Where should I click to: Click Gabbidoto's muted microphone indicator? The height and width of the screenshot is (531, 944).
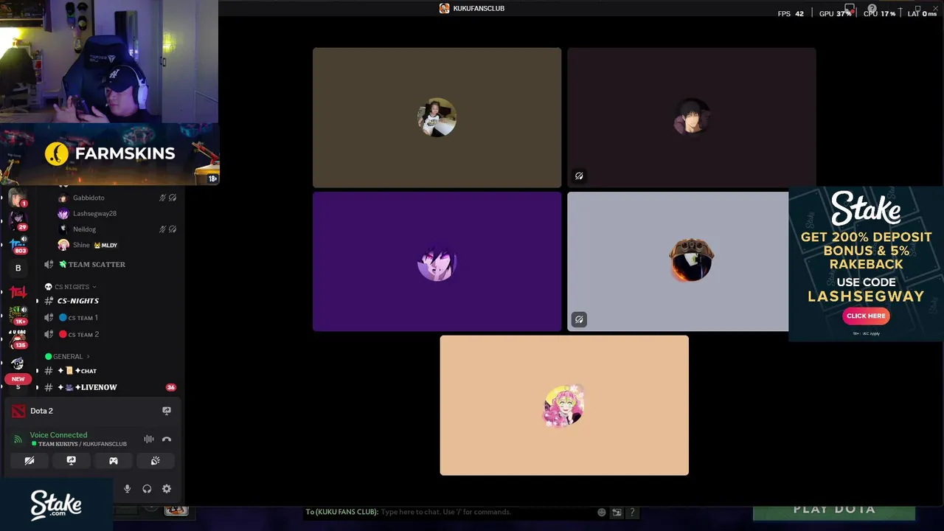(162, 198)
